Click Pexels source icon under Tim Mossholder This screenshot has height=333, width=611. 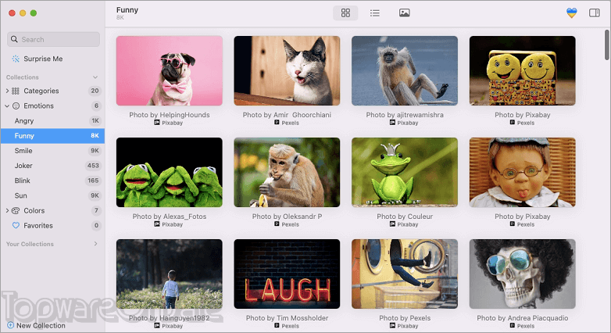pyautogui.click(x=277, y=326)
